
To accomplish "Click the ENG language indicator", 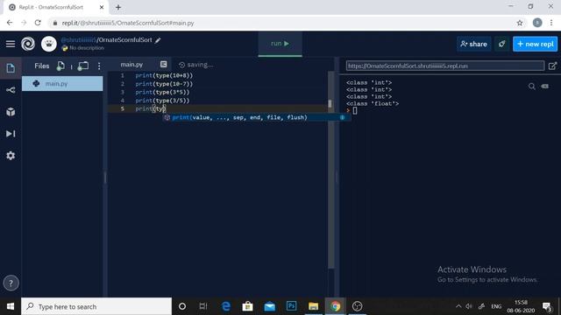I will (x=496, y=306).
